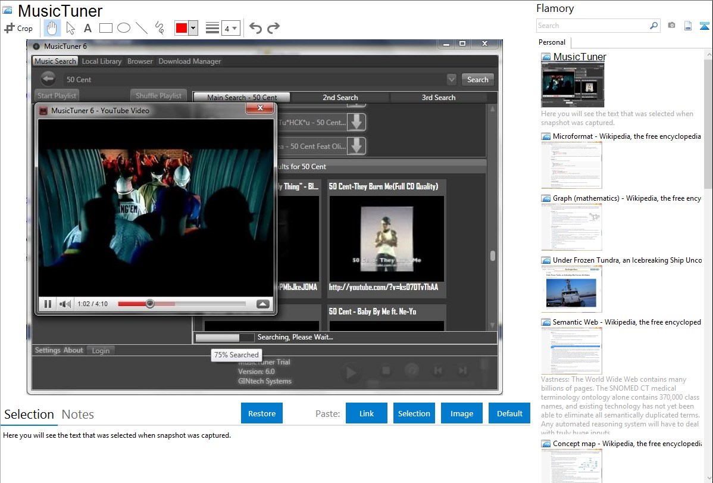Open the Microformat Wikipedia snapshot title
This screenshot has height=483, width=713.
coord(627,136)
